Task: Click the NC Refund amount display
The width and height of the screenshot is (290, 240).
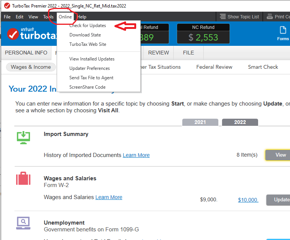Action: click(203, 38)
